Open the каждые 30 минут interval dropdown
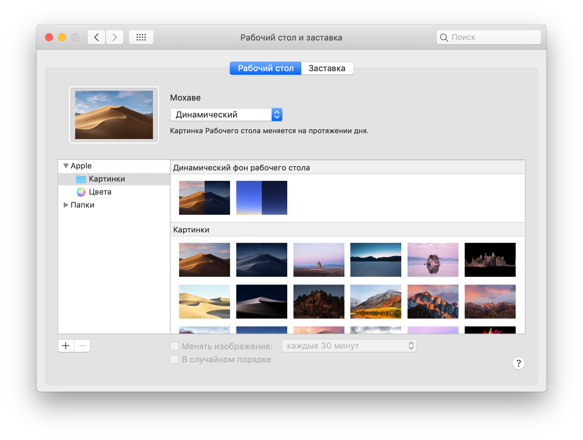Image resolution: width=583 pixels, height=440 pixels. 349,346
